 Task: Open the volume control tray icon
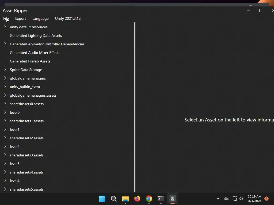[x=241, y=199]
